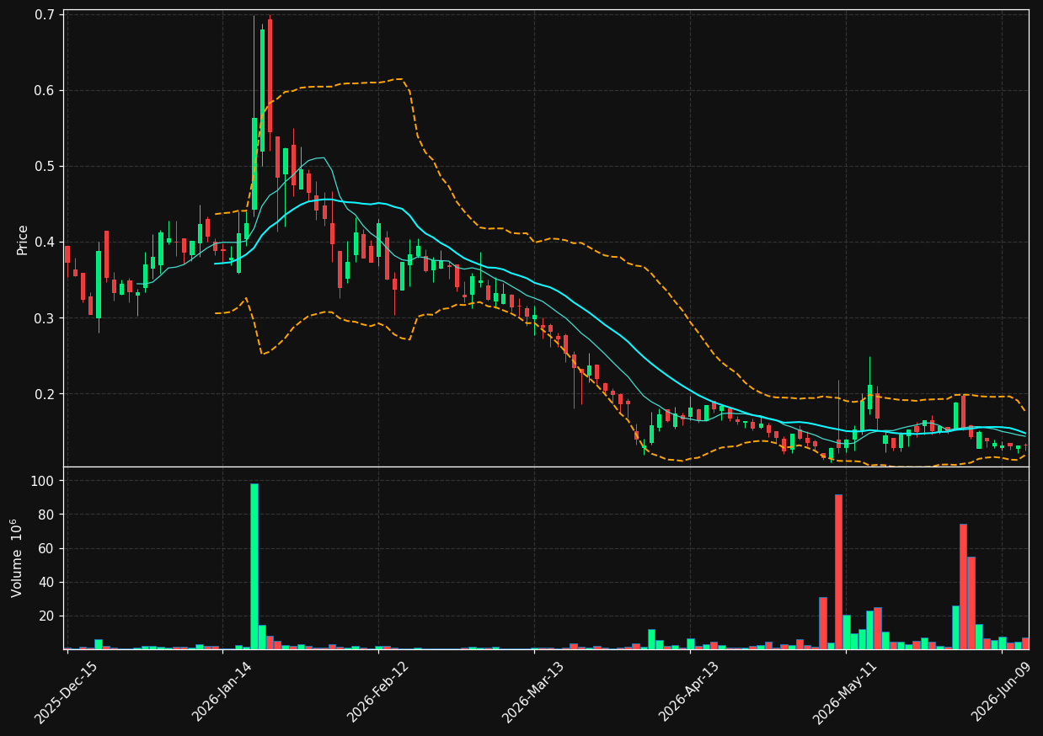Click the Volume 10^6 axis title
The height and width of the screenshot is (736, 1043).
(17, 558)
